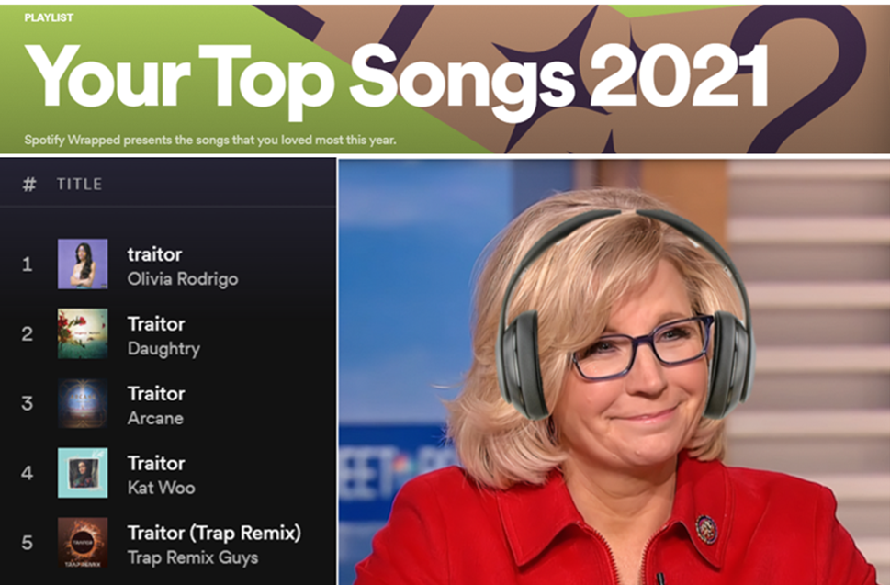Select the Daughtry Traitor album cover

83,333
